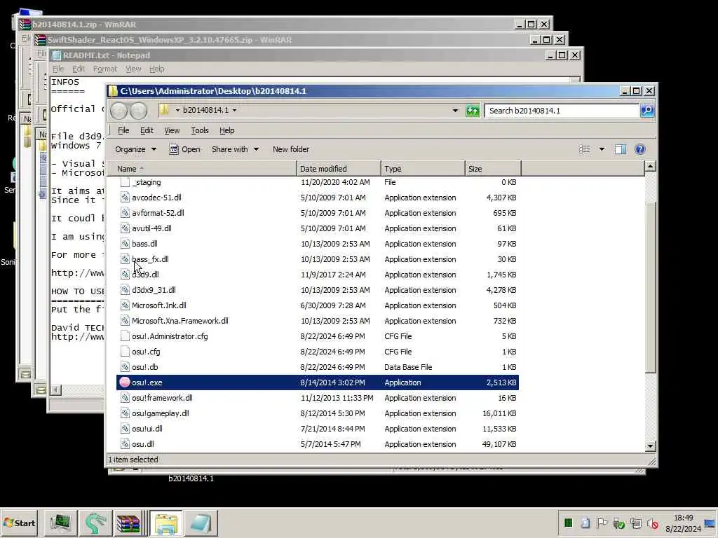Click the change view icon

tap(584, 149)
